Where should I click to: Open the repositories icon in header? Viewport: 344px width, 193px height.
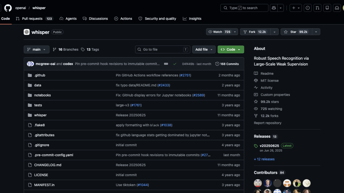click(x=327, y=8)
